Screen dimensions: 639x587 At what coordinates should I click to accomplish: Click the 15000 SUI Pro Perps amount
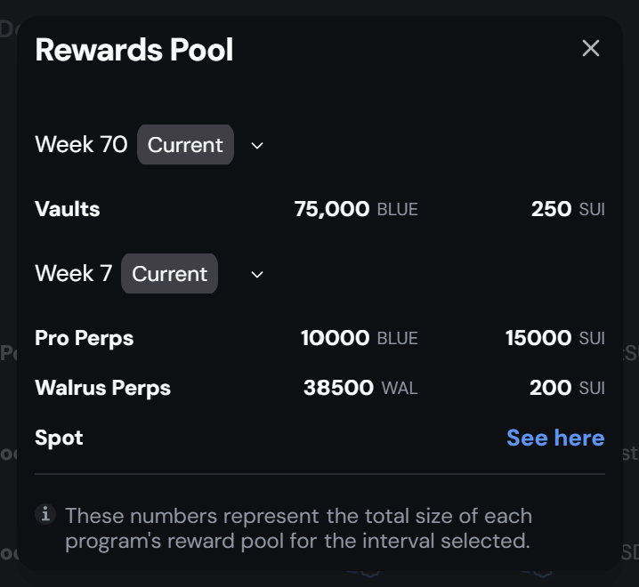click(x=554, y=339)
